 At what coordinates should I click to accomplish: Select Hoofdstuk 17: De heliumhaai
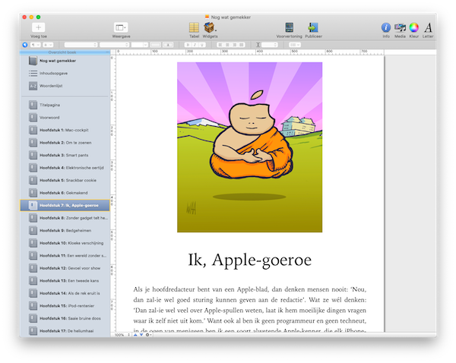point(65,331)
